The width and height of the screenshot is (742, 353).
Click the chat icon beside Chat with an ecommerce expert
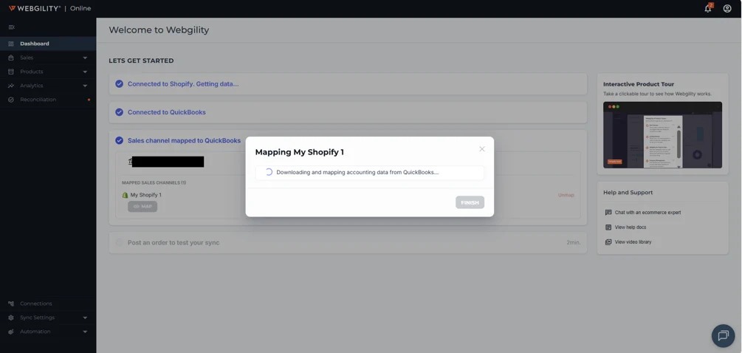tap(608, 213)
